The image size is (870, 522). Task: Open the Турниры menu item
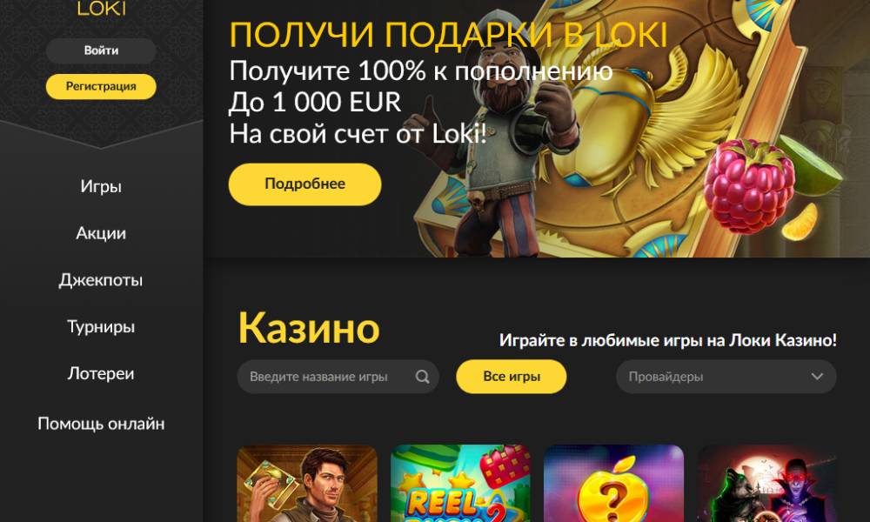coord(101,327)
